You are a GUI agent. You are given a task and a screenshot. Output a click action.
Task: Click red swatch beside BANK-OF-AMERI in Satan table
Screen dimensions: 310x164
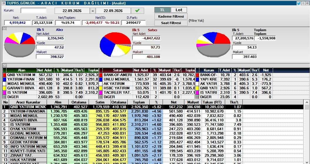[101, 75]
